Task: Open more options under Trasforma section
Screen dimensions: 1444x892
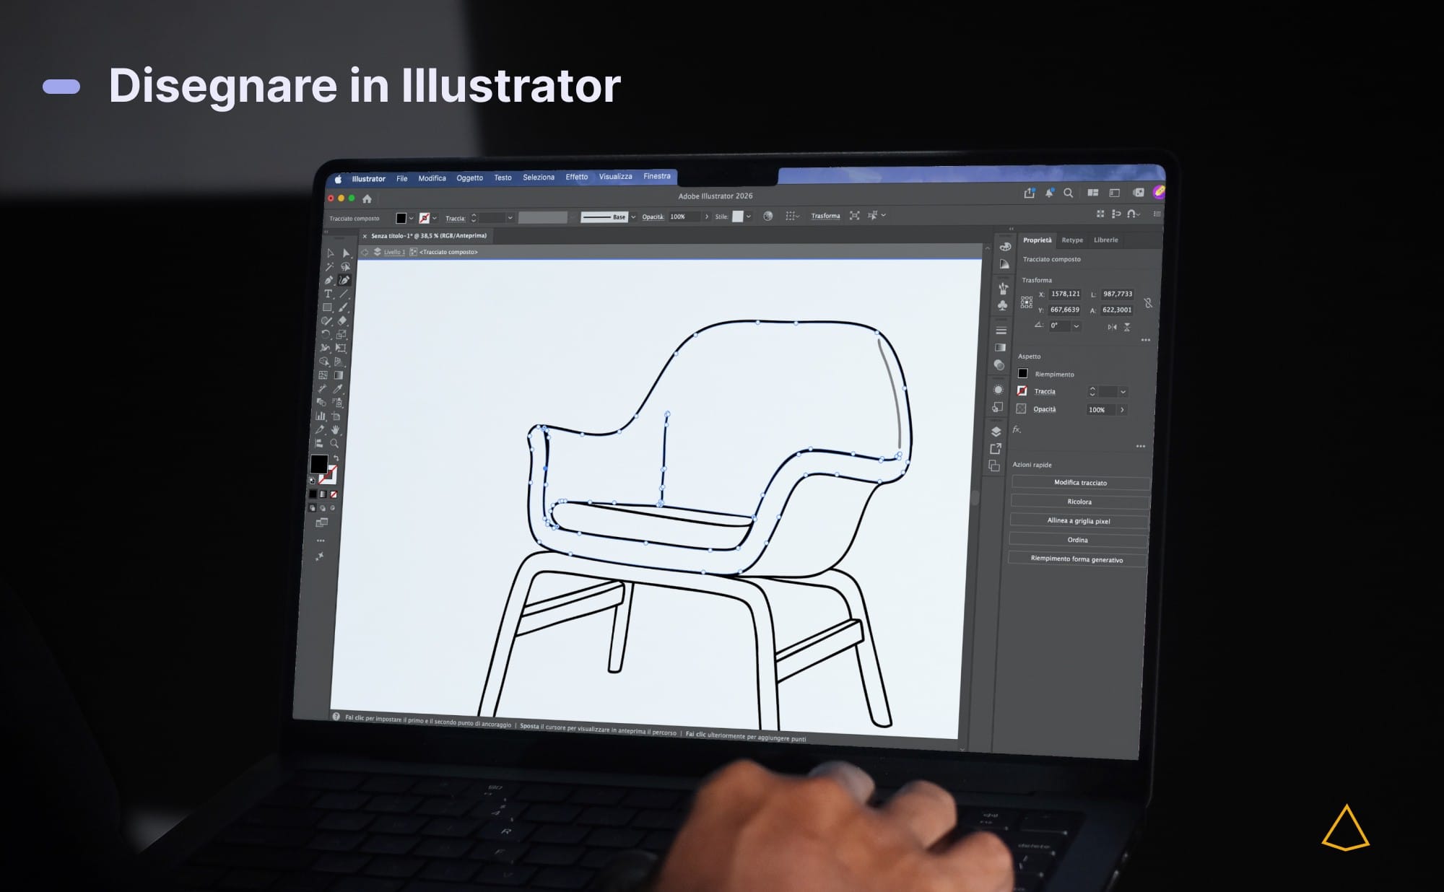Action: (1146, 340)
